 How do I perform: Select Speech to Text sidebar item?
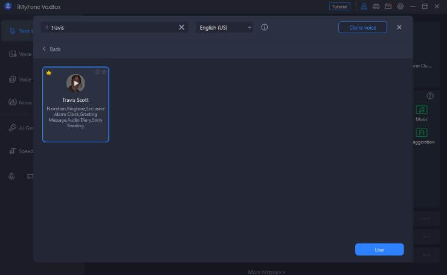click(x=20, y=151)
